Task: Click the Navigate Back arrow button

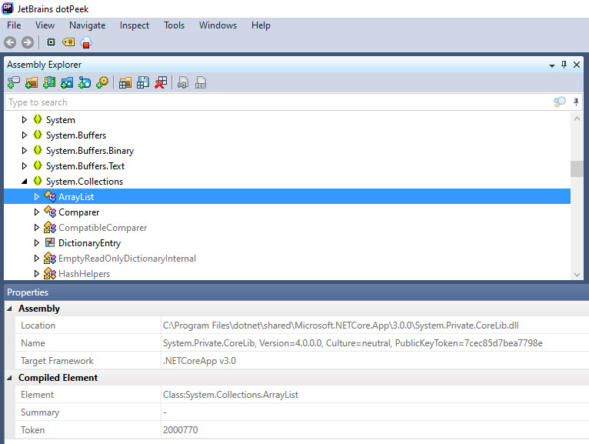Action: [10, 42]
